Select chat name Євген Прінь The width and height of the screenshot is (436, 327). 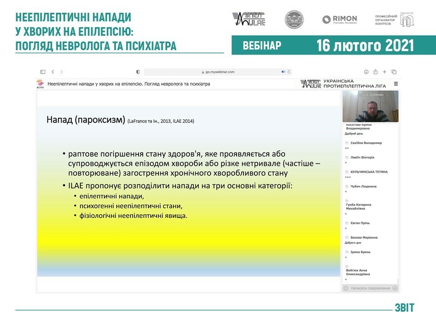pyautogui.click(x=360, y=223)
